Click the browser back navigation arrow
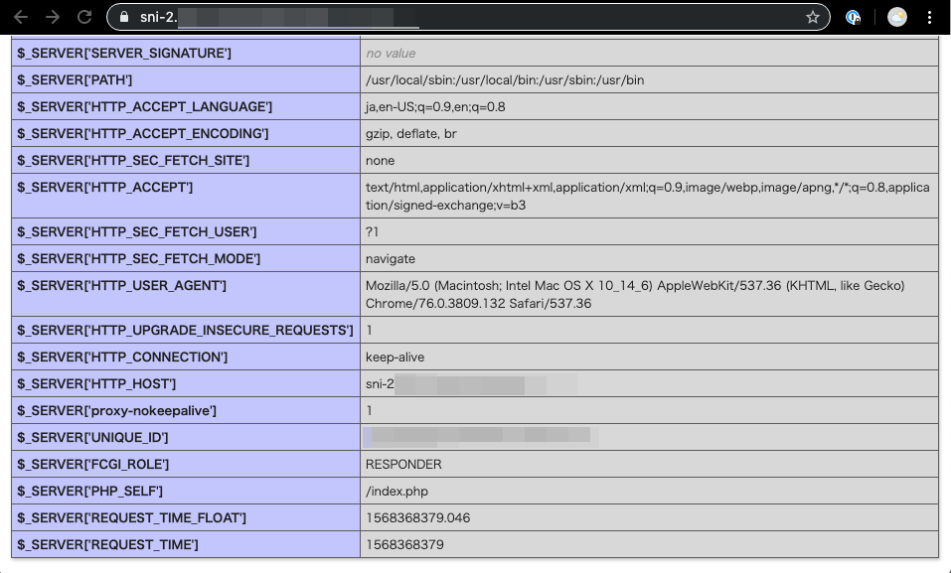This screenshot has height=573, width=951. tap(19, 16)
